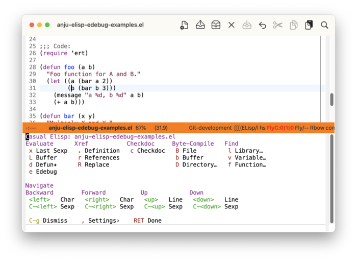Open Byte-Compile Directory… entry

point(196,164)
